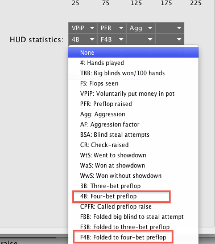Select 'TBB: Big blinds won/100 hands'
Viewport: 215px width, 244px height.
tap(133, 73)
